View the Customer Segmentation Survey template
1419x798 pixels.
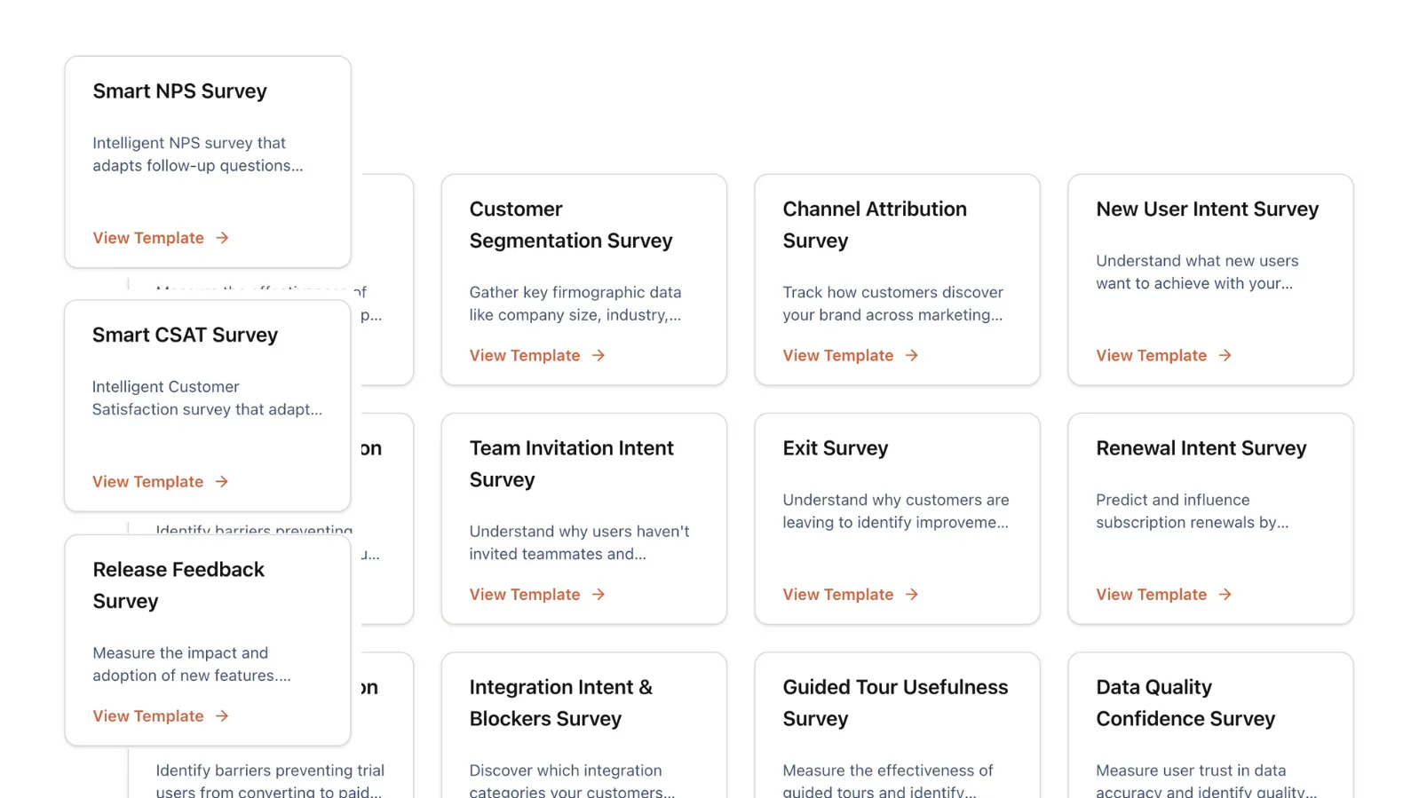point(526,355)
